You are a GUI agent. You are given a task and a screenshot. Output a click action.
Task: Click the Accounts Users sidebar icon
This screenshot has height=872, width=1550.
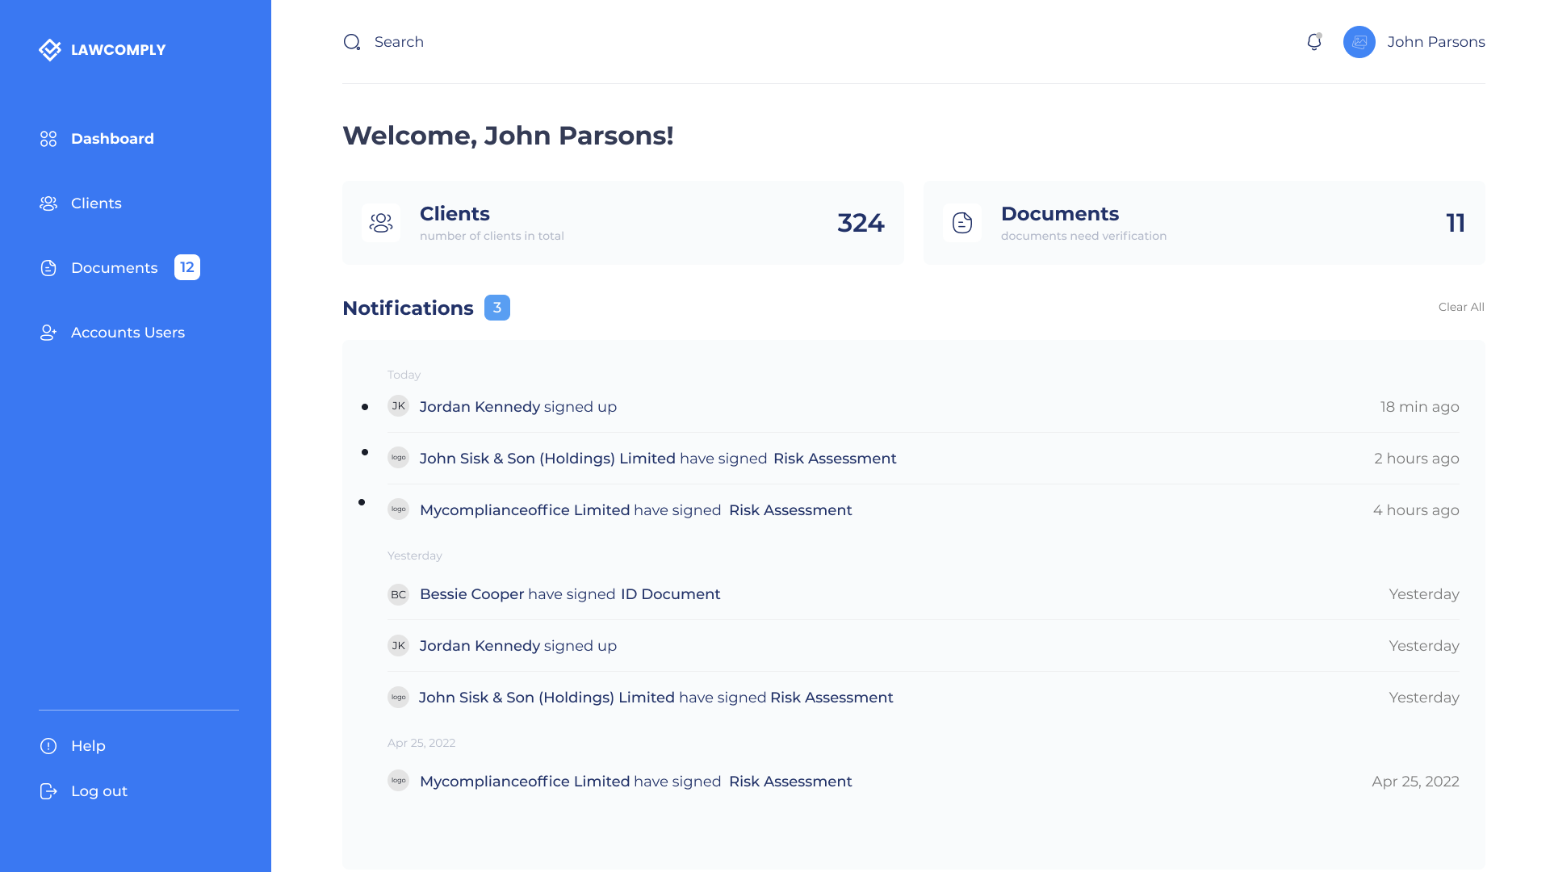[48, 333]
